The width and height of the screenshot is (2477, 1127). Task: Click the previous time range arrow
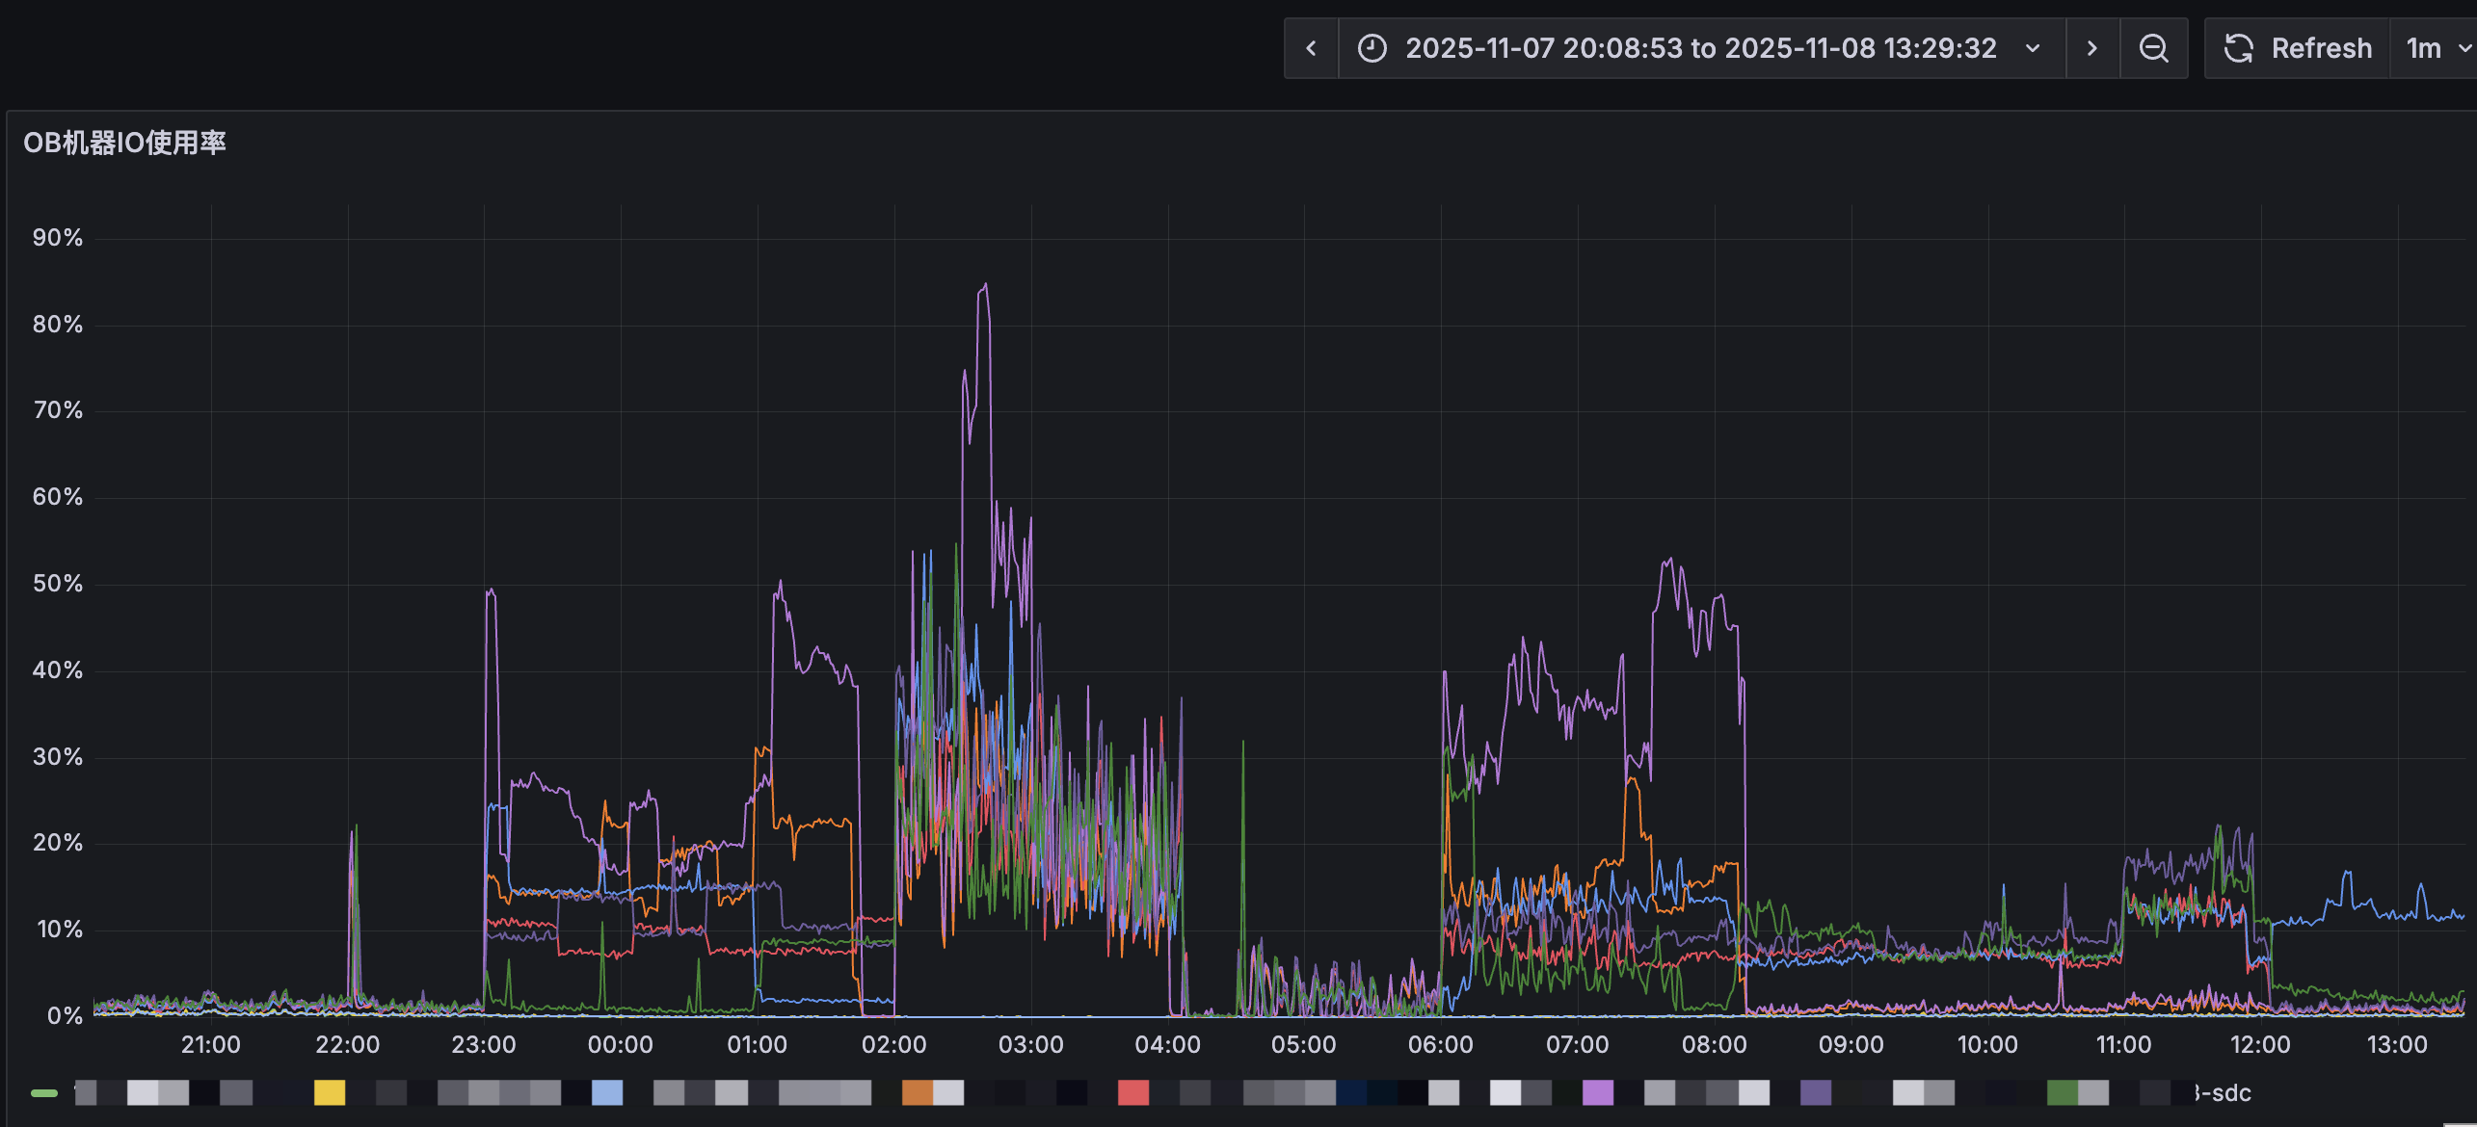(1311, 48)
